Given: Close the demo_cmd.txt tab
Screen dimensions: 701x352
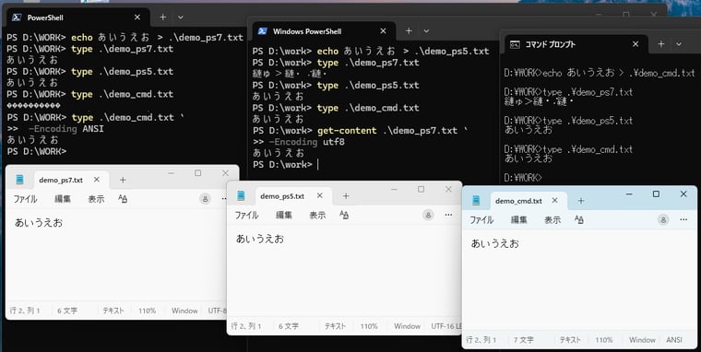Looking at the screenshot, I should [x=555, y=201].
